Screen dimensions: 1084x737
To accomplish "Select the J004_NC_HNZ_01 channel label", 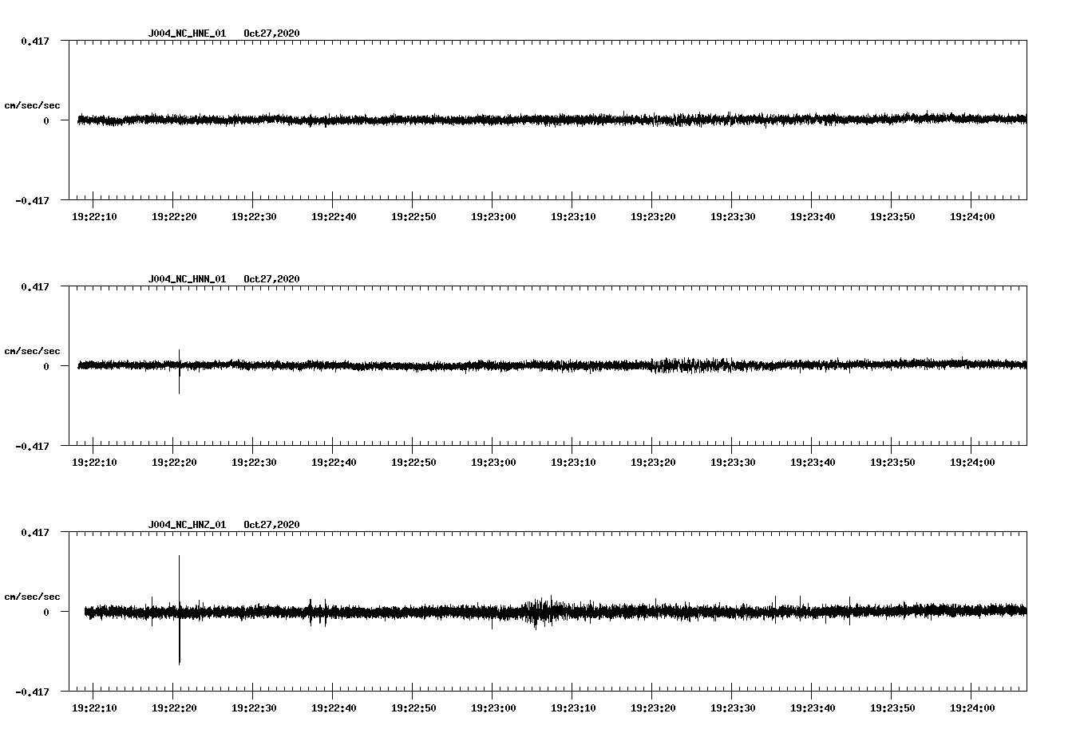I will pos(186,525).
